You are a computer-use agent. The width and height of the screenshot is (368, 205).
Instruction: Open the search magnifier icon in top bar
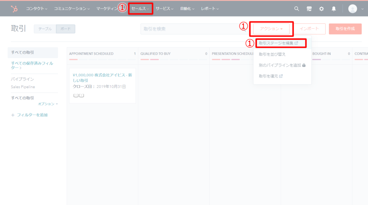point(296,9)
